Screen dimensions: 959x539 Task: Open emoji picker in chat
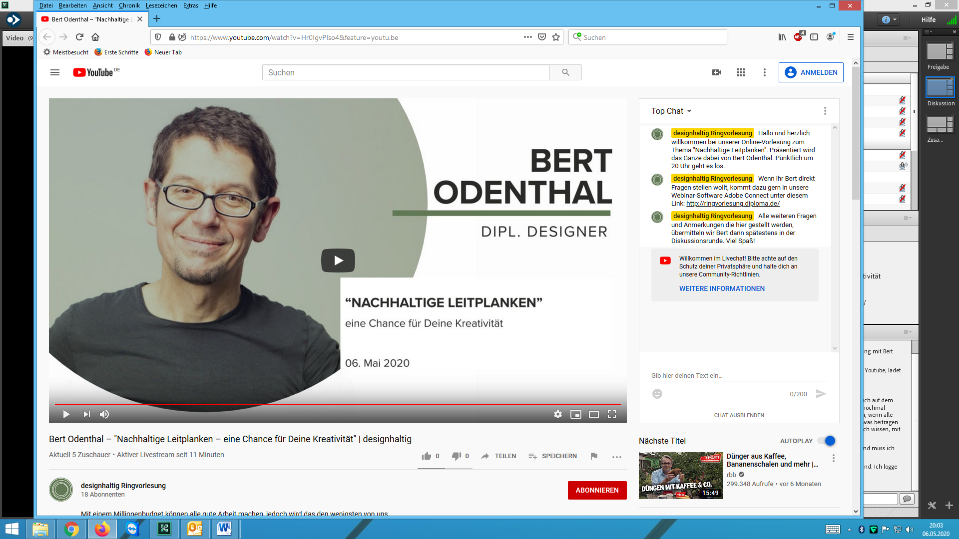(657, 394)
